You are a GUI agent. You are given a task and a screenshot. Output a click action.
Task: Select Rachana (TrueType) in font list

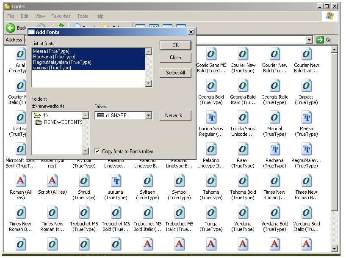tap(89, 57)
